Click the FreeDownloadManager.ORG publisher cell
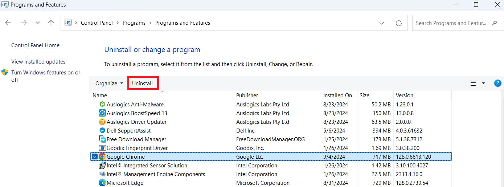Viewport: 504px width, 187px height. click(x=270, y=139)
